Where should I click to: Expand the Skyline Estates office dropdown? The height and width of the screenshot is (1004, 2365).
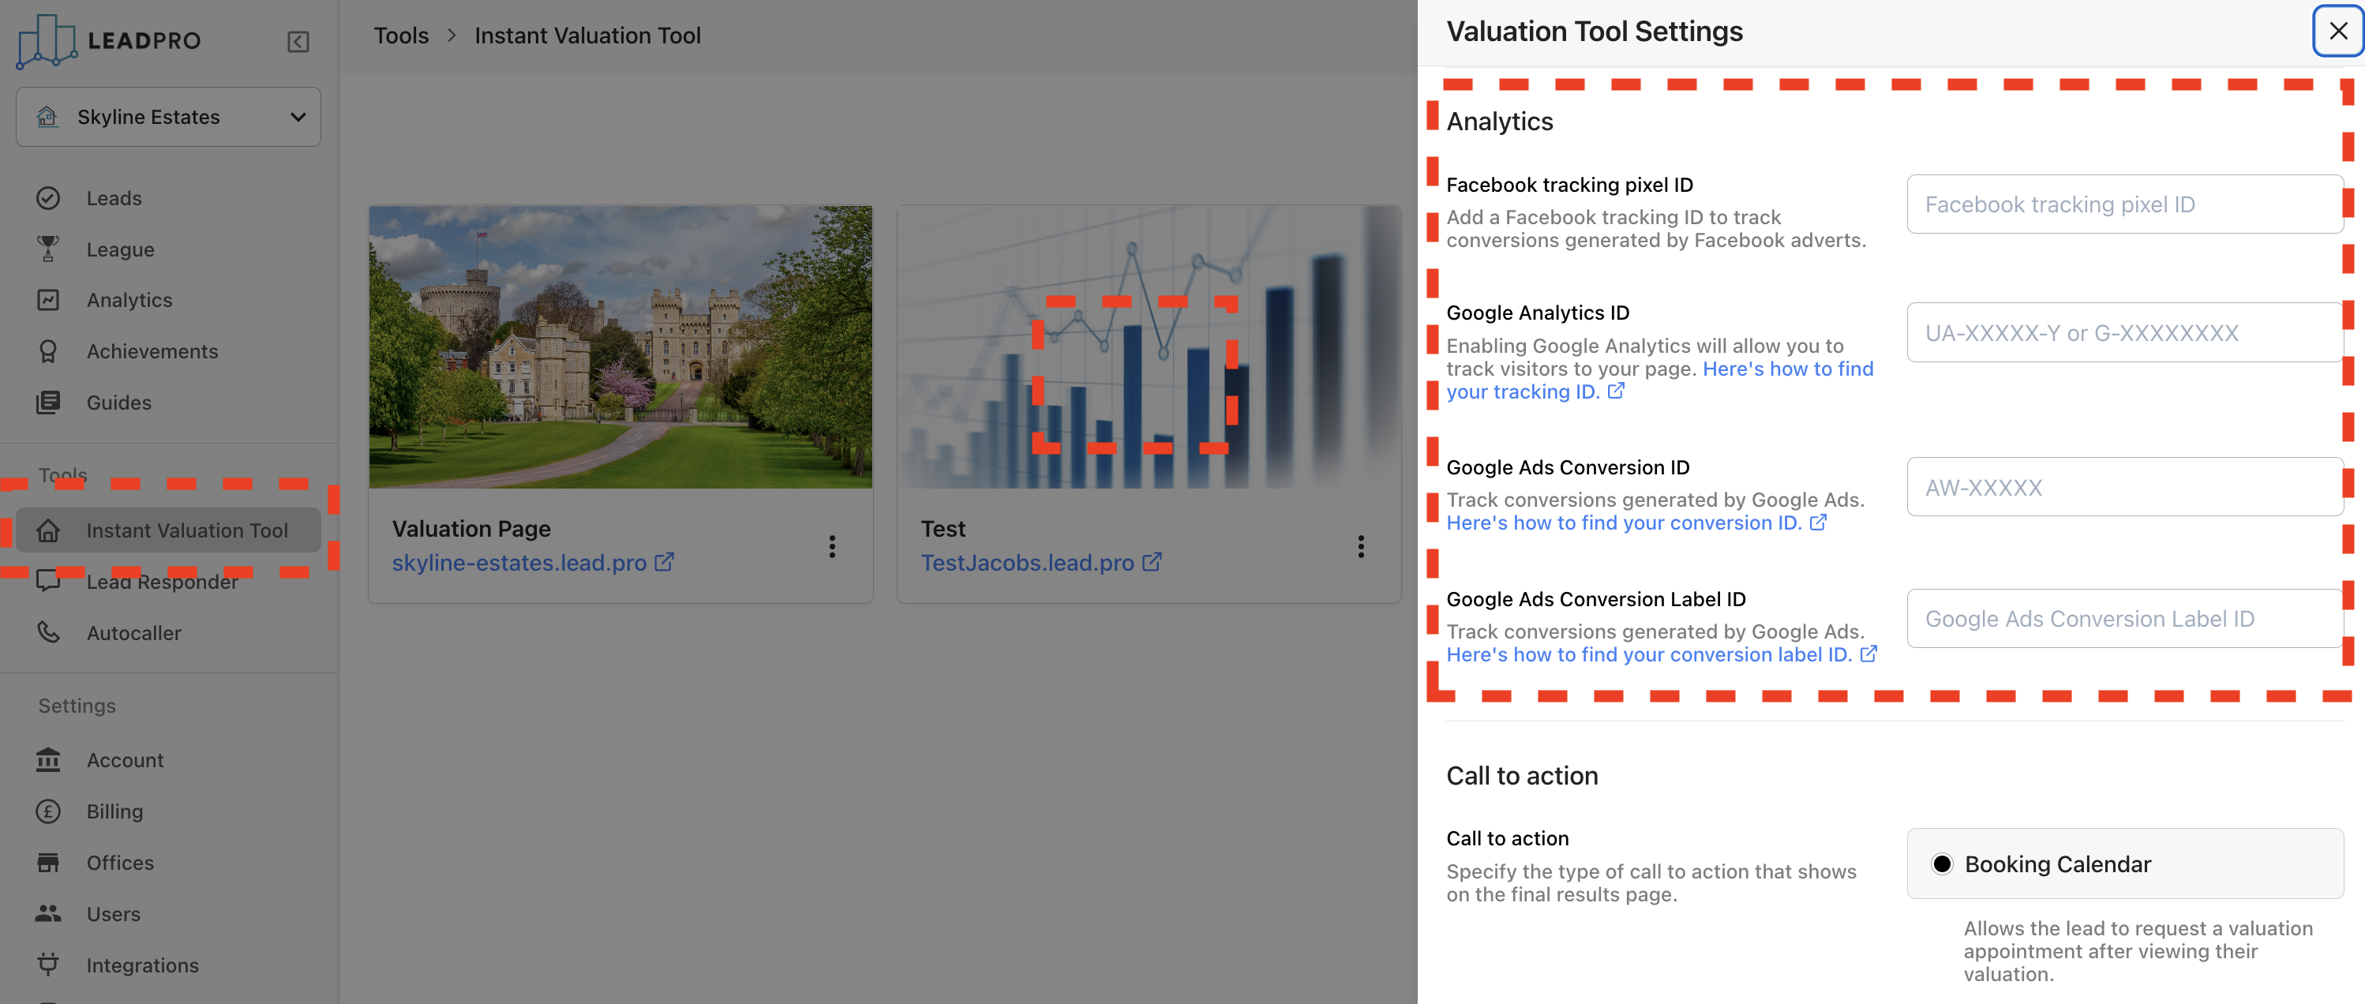168,117
